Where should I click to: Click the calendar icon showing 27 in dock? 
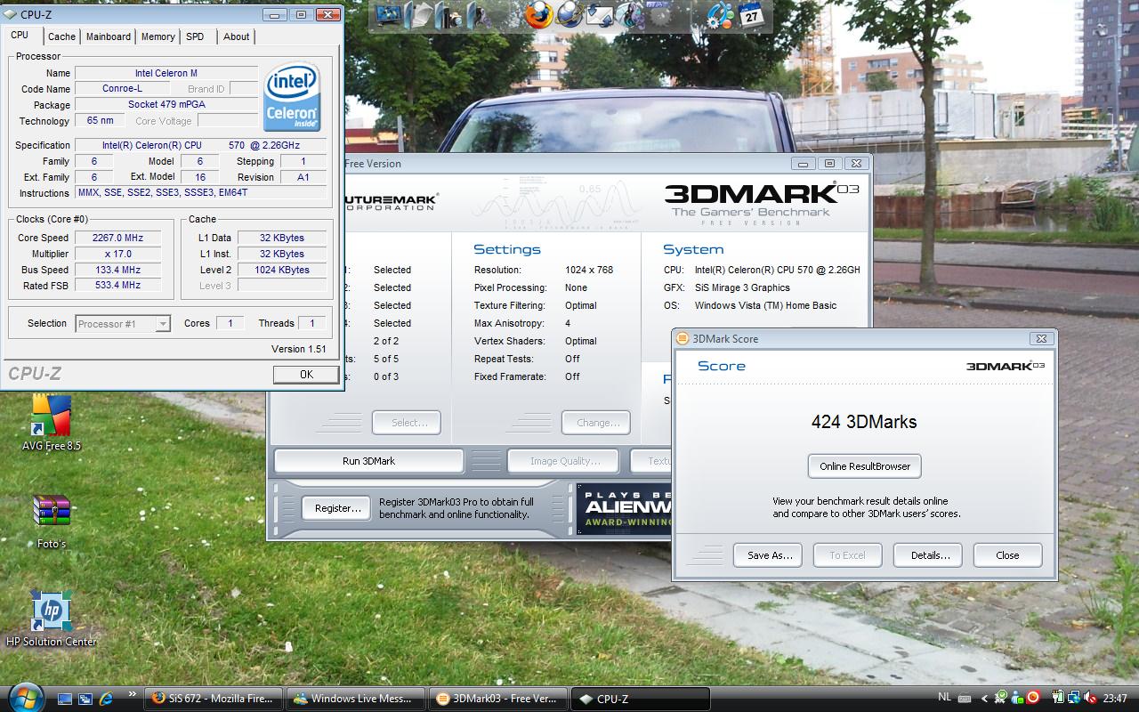pyautogui.click(x=751, y=15)
